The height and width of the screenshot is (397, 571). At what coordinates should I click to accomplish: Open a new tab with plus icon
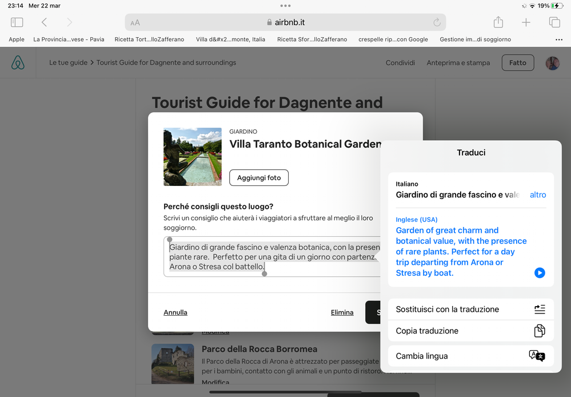point(526,22)
